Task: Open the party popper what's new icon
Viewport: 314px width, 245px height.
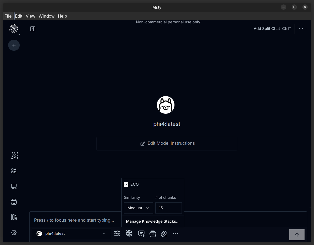Action: pyautogui.click(x=14, y=155)
